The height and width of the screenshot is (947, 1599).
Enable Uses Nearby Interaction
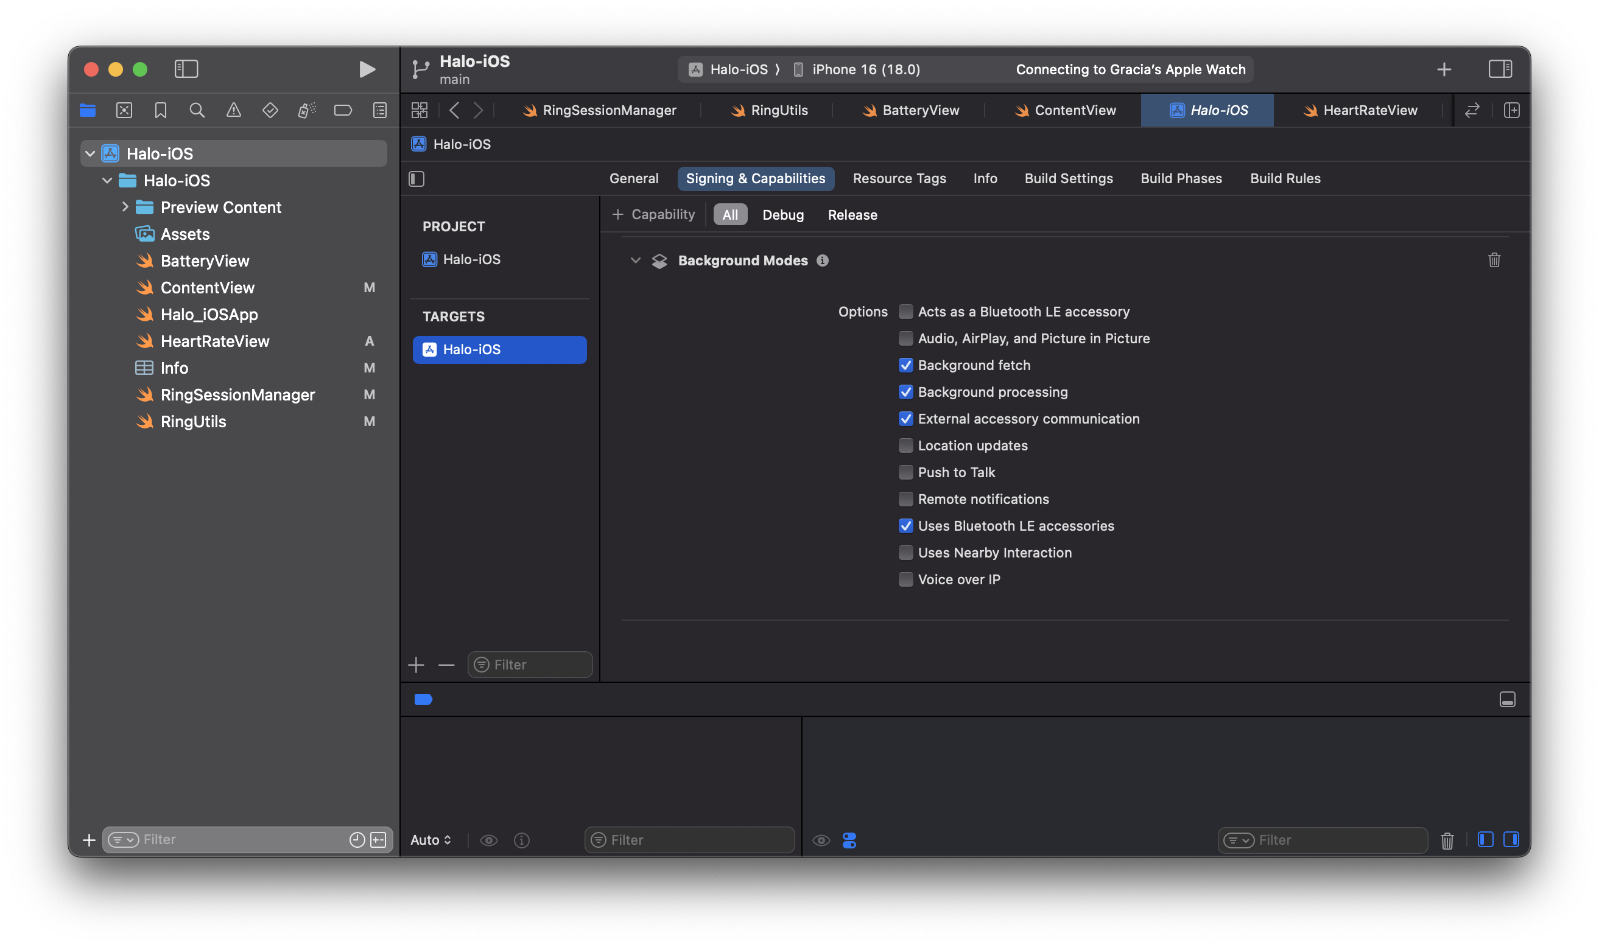click(906, 553)
